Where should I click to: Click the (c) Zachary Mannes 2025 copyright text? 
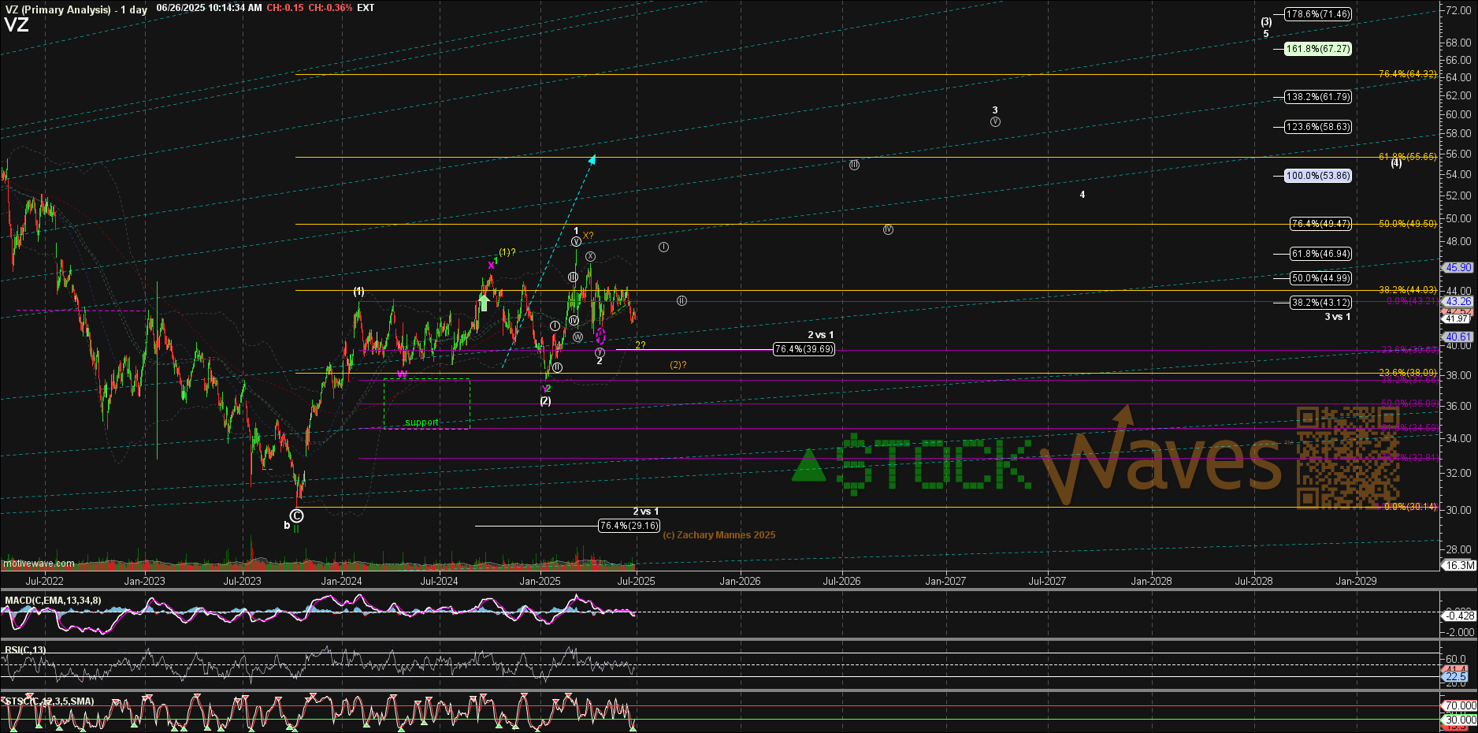pyautogui.click(x=719, y=535)
